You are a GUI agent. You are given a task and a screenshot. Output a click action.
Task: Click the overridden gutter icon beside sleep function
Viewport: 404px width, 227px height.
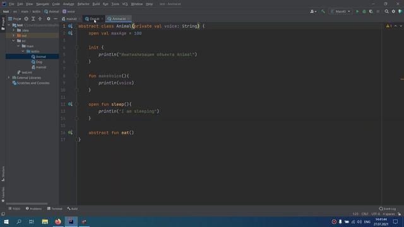click(70, 104)
